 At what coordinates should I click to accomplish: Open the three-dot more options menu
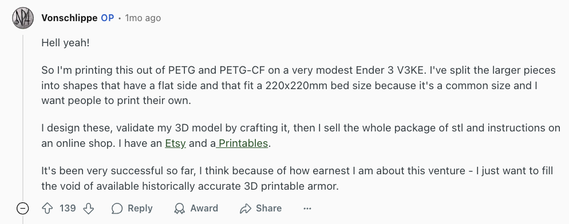(x=307, y=209)
